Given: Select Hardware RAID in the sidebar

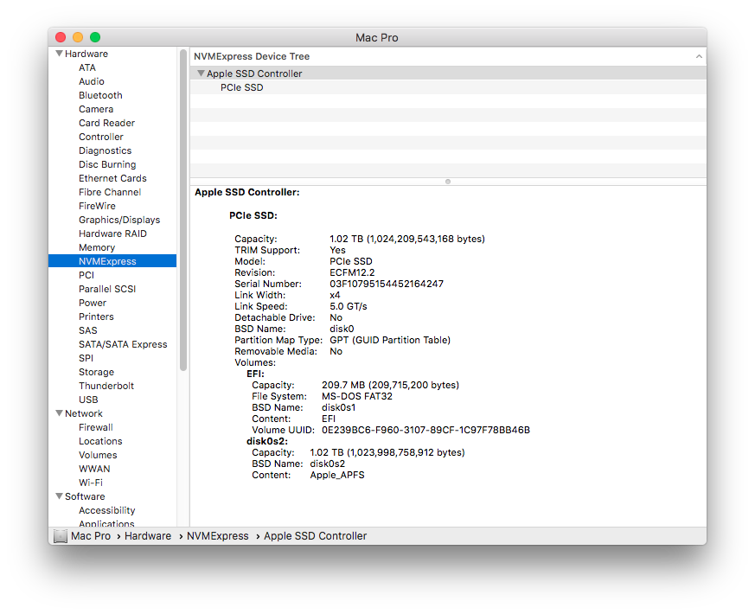Looking at the screenshot, I should click(x=112, y=233).
